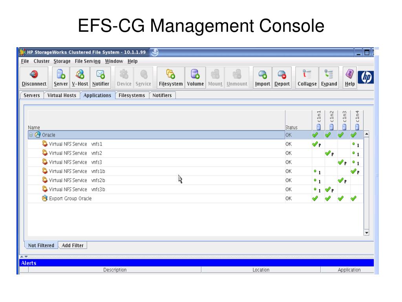Image resolution: width=402 pixels, height=302 pixels.
Task: Click the Notifier toolbar icon
Action: click(100, 78)
